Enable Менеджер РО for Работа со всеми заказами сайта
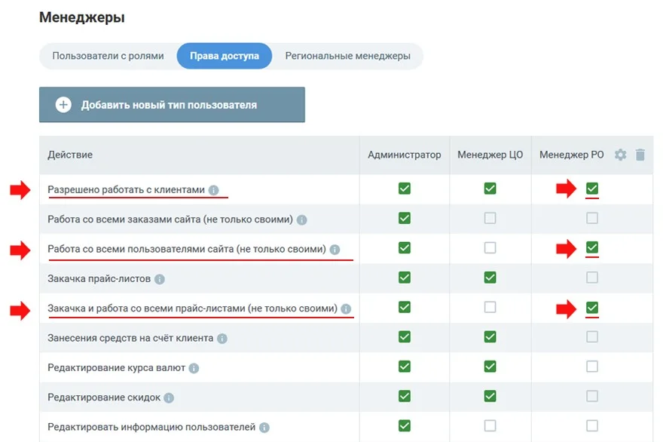This screenshot has width=663, height=442. point(592,218)
